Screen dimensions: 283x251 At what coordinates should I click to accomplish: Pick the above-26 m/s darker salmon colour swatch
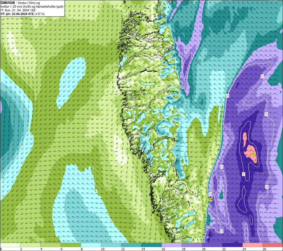(273, 245)
